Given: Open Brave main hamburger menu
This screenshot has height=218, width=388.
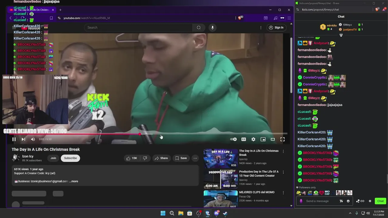Looking at the screenshot, I should click(289, 18).
